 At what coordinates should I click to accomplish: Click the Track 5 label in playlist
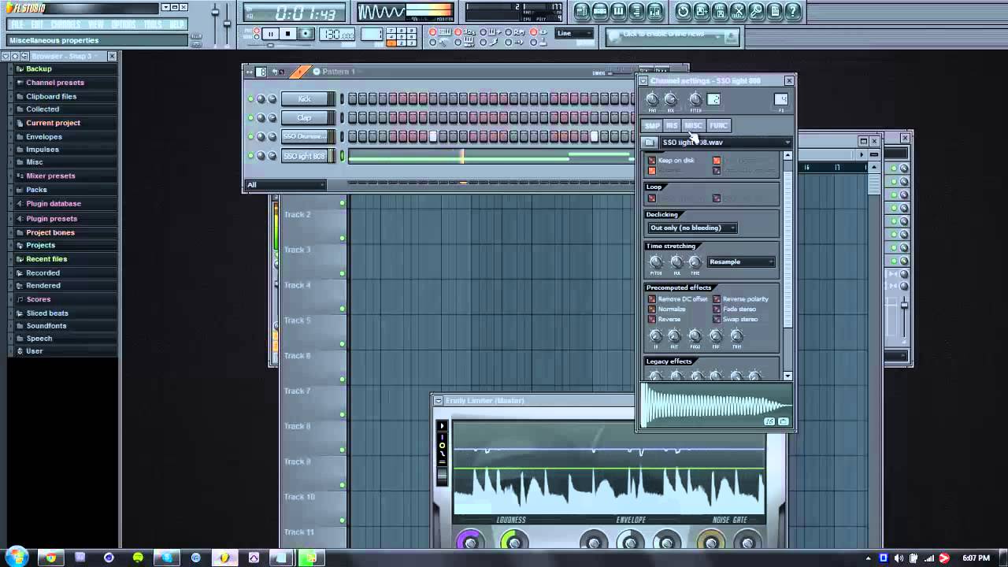(x=298, y=321)
